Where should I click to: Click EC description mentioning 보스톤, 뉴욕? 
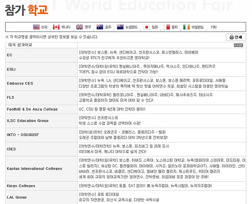pyautogui.click(x=139, y=52)
